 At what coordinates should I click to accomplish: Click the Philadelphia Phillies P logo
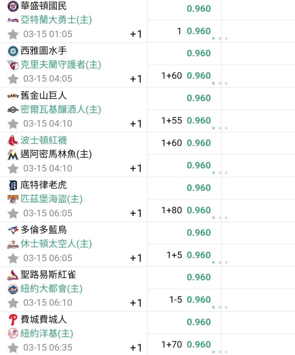[x=13, y=320]
